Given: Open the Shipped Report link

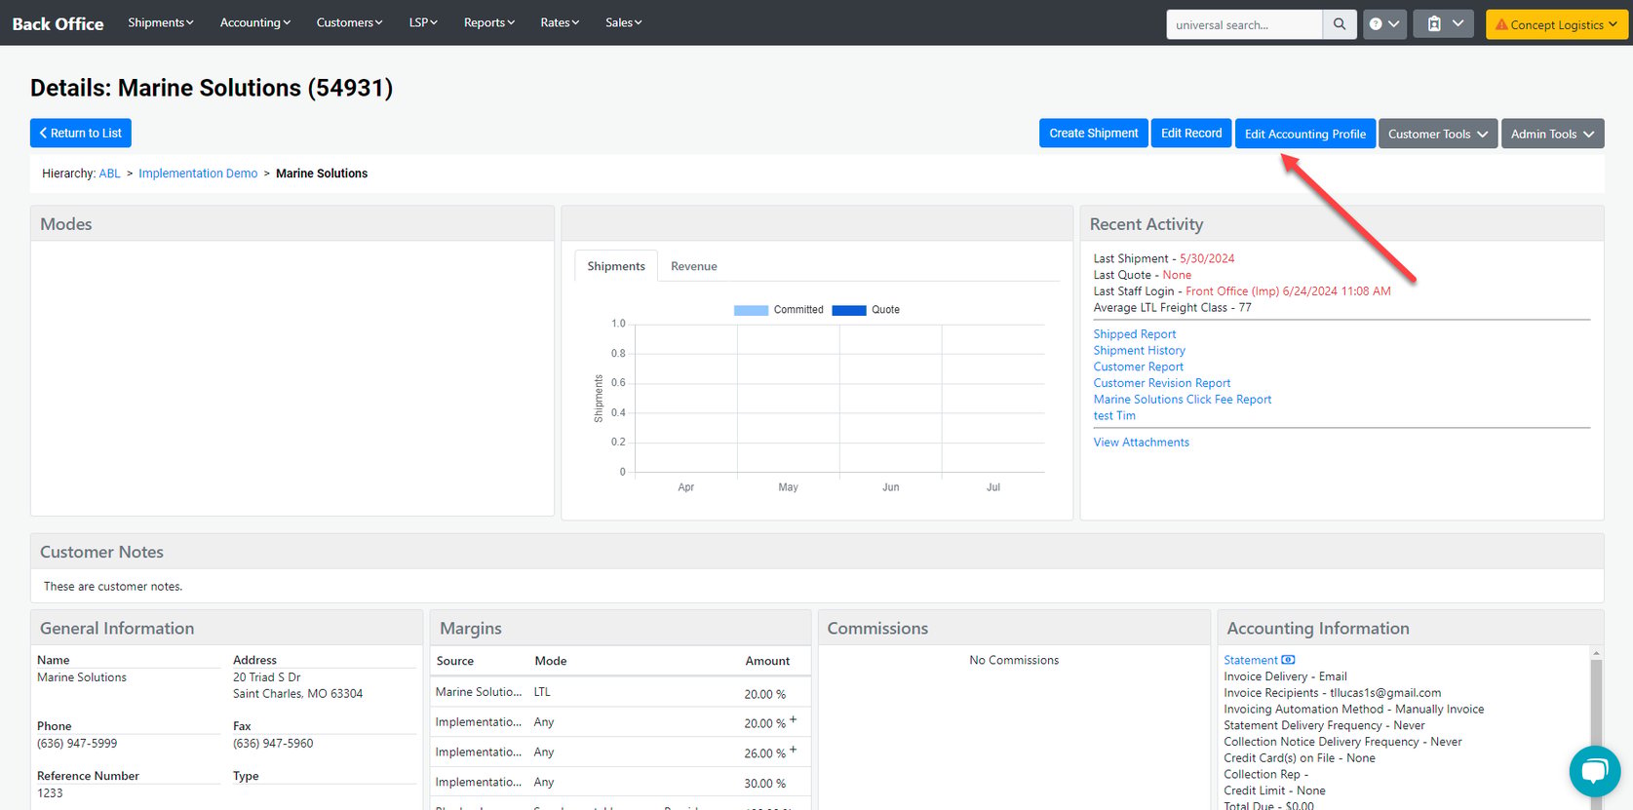Looking at the screenshot, I should pyautogui.click(x=1134, y=333).
